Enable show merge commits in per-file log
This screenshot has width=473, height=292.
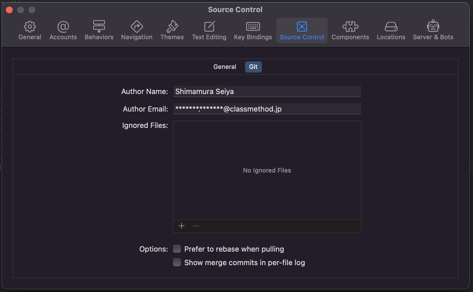[x=177, y=262]
